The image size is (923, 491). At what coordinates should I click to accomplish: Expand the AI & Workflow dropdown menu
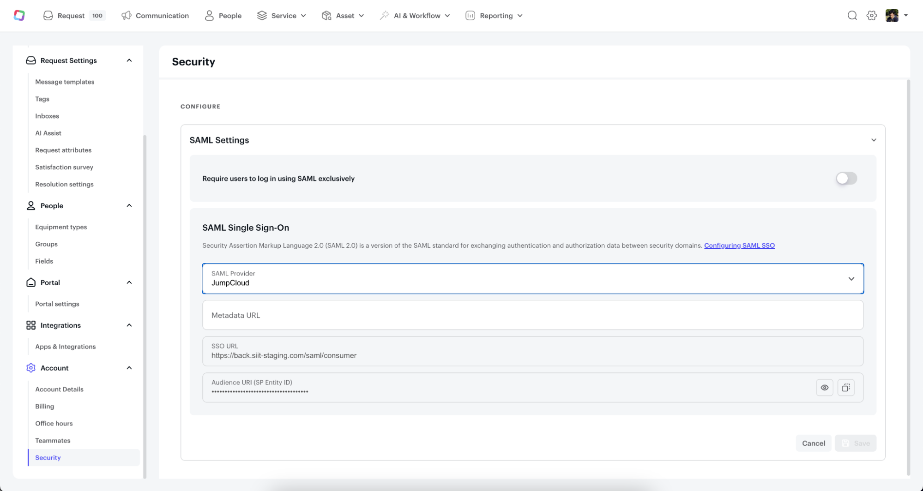point(415,16)
